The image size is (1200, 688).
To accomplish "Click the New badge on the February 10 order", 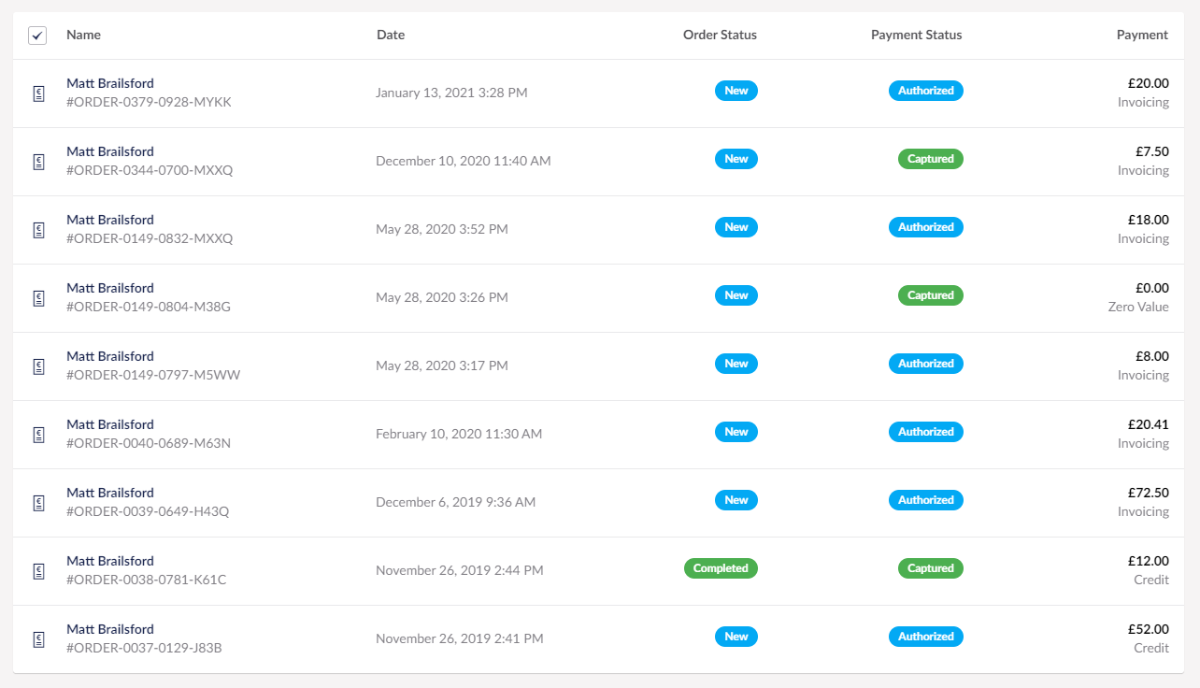I will (x=736, y=432).
